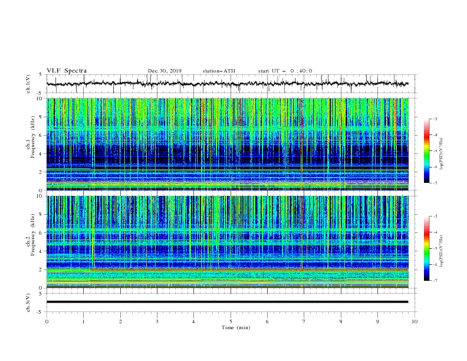The height and width of the screenshot is (361, 467).
Task: Click the "7" minute tick on time axis
Action: [x=304, y=321]
